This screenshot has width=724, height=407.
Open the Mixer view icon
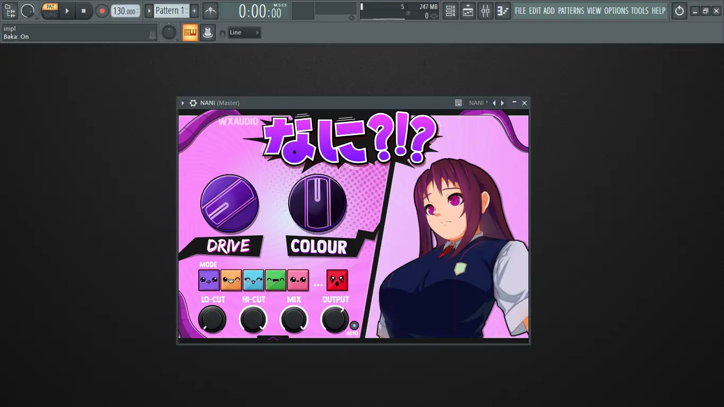tap(485, 11)
